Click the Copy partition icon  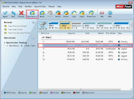pyautogui.click(x=74, y=13)
